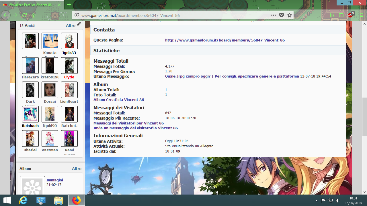
Task: Open Clyde friend profile name
Action: point(69,77)
